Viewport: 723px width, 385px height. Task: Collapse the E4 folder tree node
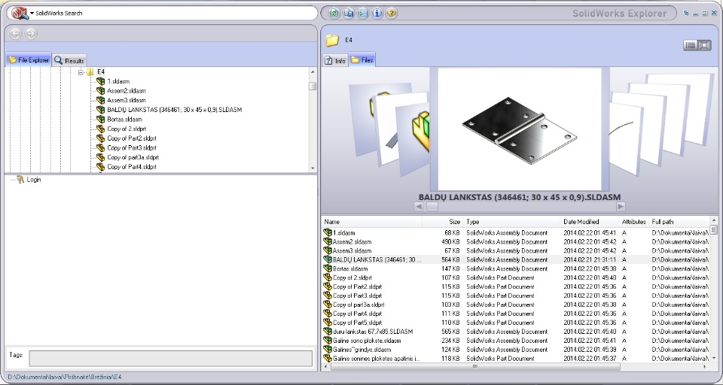(x=81, y=72)
